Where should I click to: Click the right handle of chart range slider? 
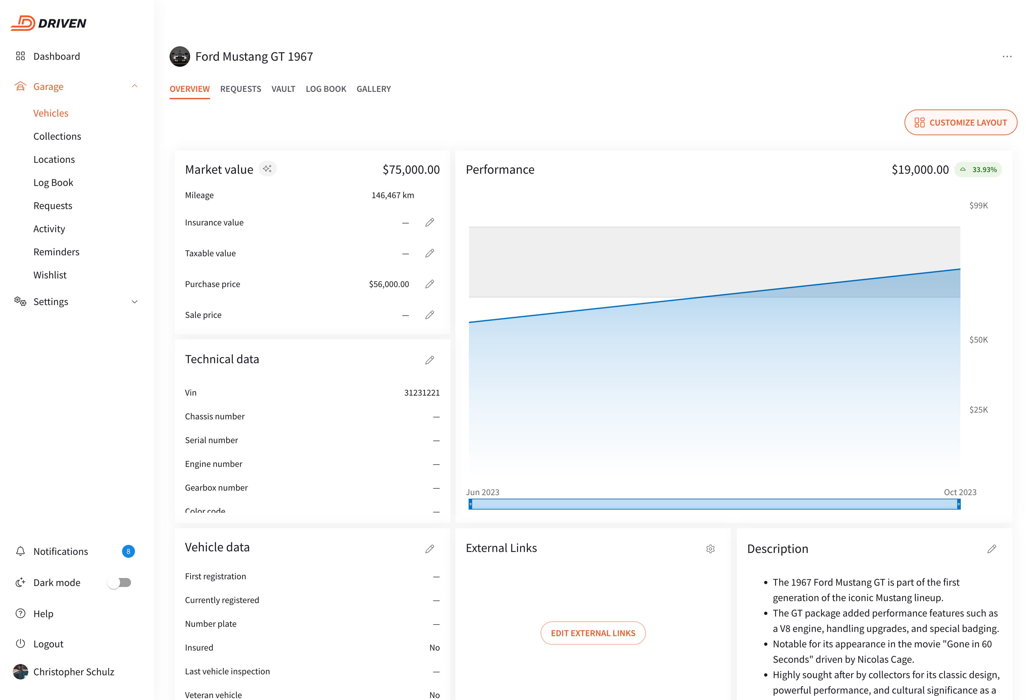(959, 504)
